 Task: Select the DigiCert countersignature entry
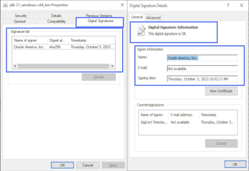coord(154,122)
